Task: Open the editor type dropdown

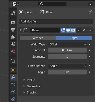Action: pos(16,4)
